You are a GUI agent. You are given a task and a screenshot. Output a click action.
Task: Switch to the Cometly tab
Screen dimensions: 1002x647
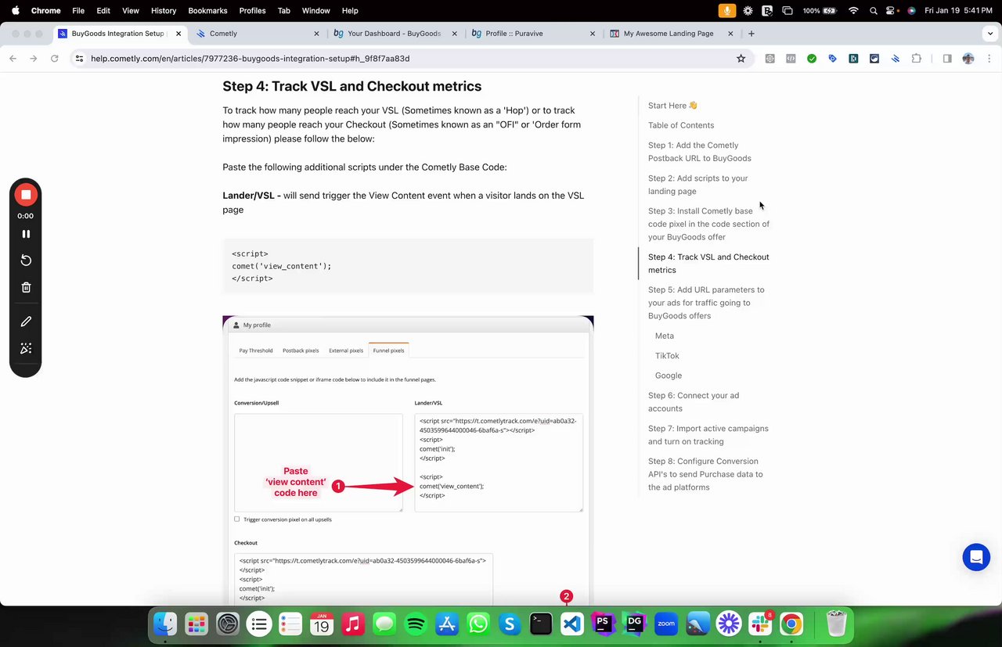click(258, 34)
